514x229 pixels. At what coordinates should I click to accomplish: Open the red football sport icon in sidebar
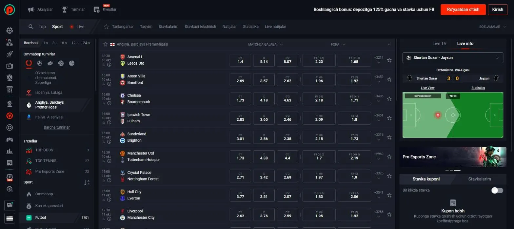click(x=10, y=116)
